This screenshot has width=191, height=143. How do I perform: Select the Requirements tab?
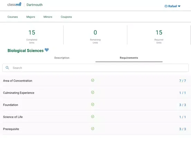click(x=129, y=58)
